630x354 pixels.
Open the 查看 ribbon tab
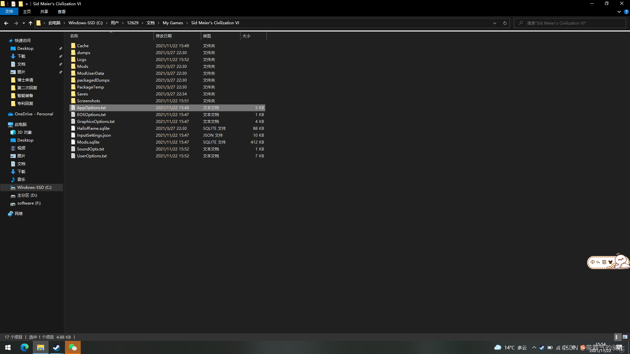pyautogui.click(x=61, y=12)
